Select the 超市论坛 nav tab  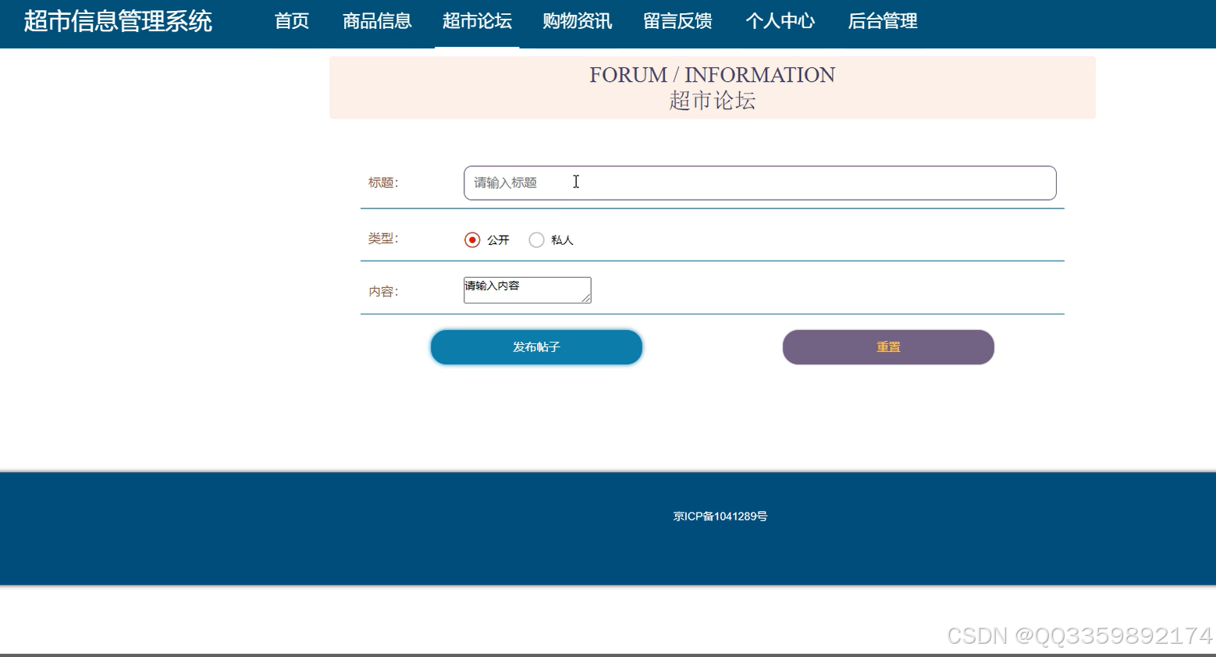477,21
